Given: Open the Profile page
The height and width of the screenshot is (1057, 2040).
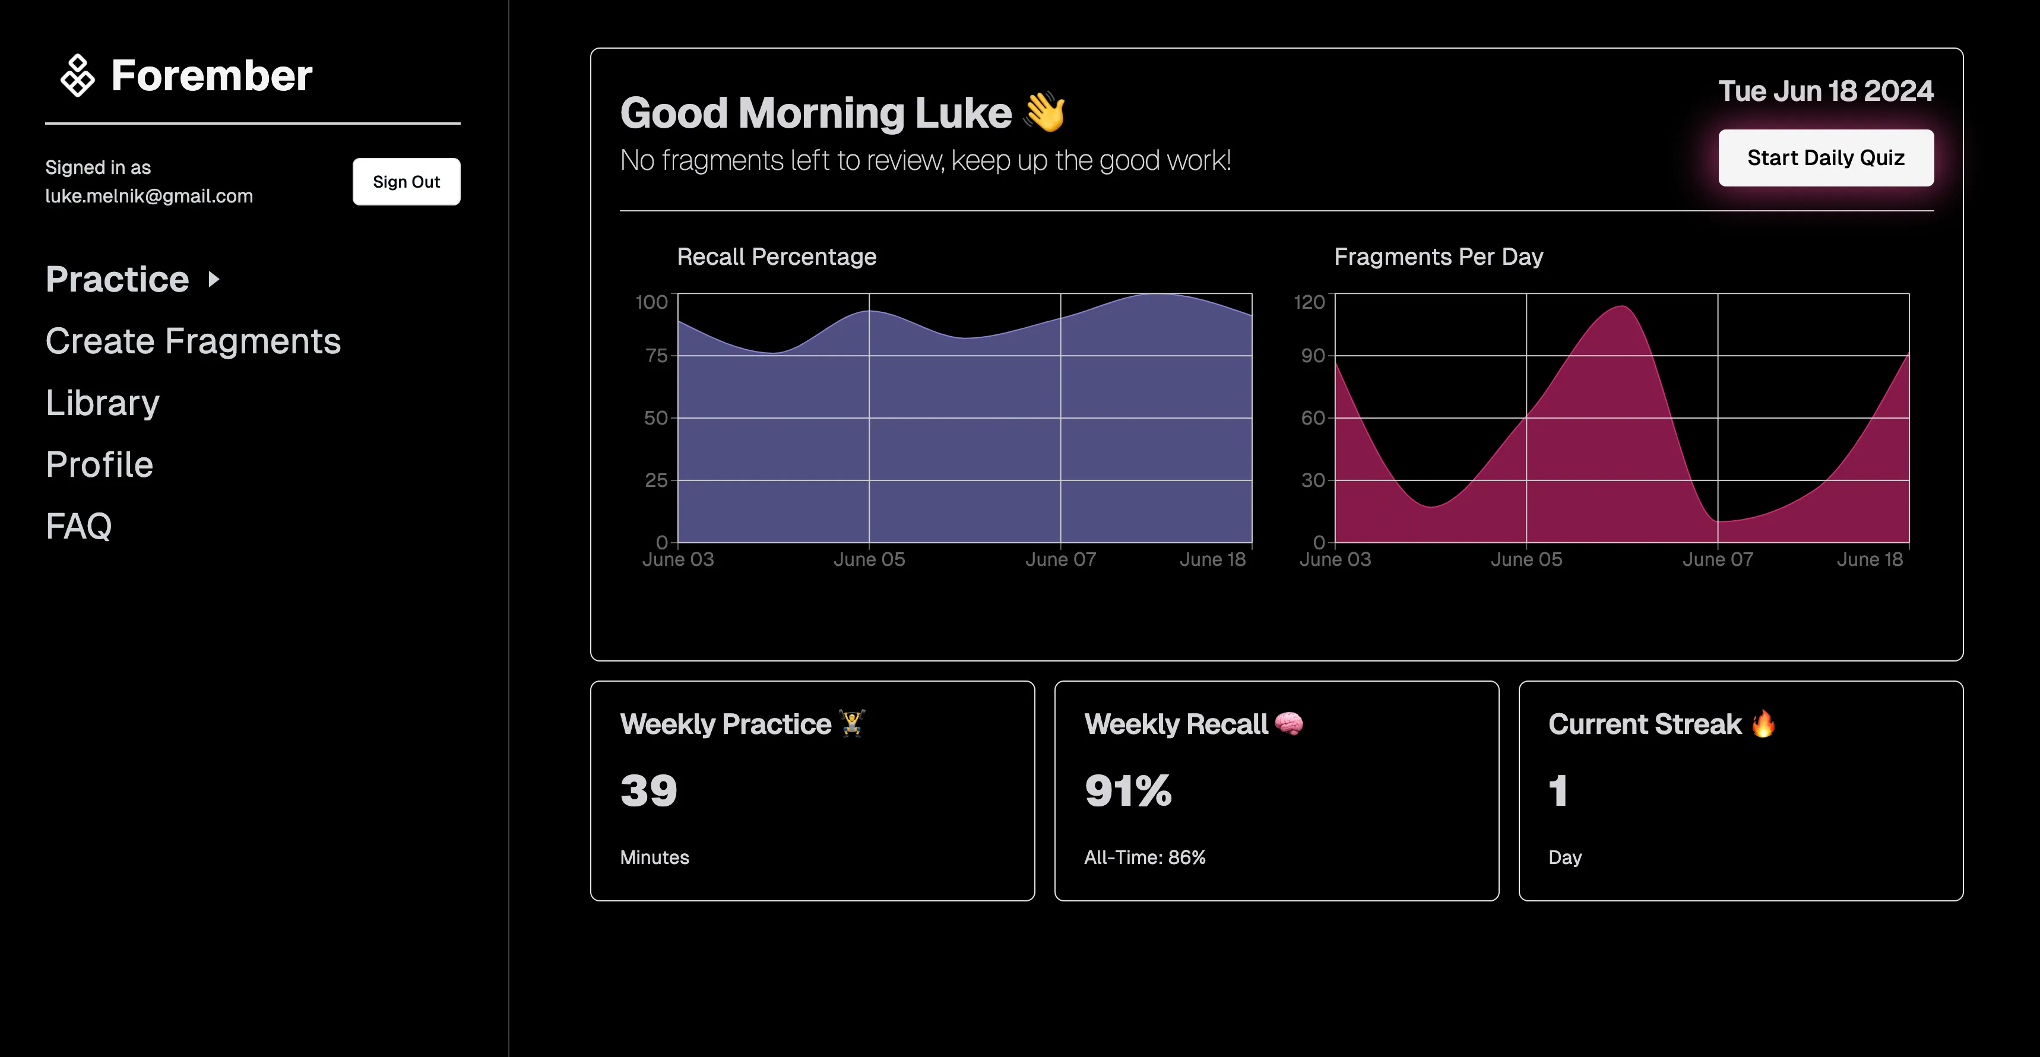Looking at the screenshot, I should [98, 464].
